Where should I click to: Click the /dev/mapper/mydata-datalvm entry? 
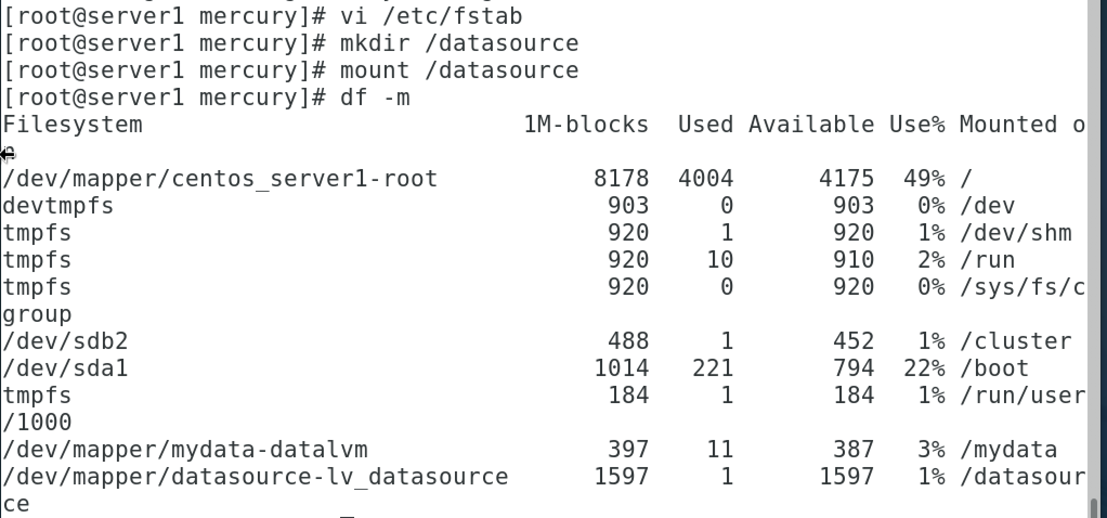click(x=185, y=450)
